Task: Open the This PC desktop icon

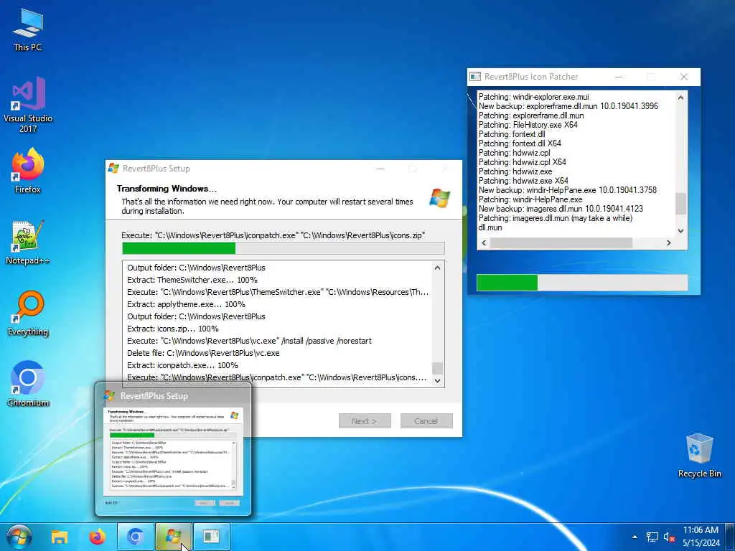Action: [x=28, y=29]
